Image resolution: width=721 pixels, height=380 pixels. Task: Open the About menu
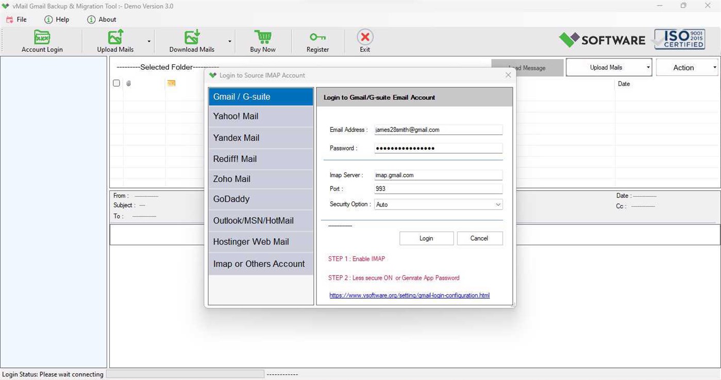[107, 20]
